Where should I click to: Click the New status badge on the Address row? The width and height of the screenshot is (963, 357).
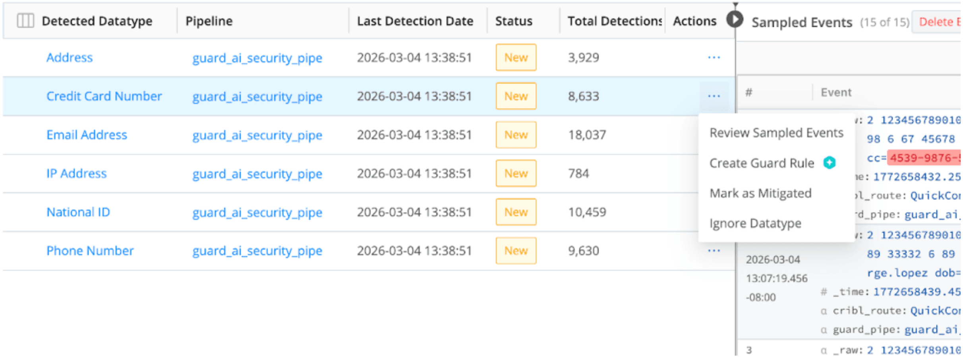pos(515,58)
